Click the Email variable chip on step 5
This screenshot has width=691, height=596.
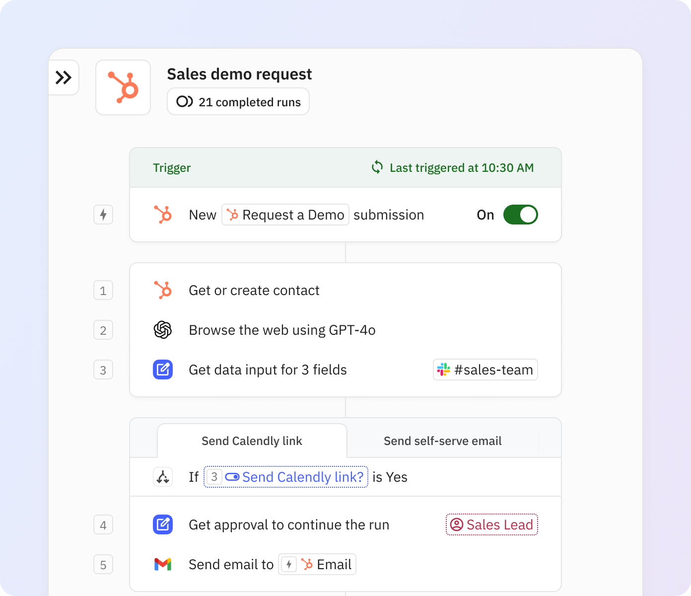317,564
